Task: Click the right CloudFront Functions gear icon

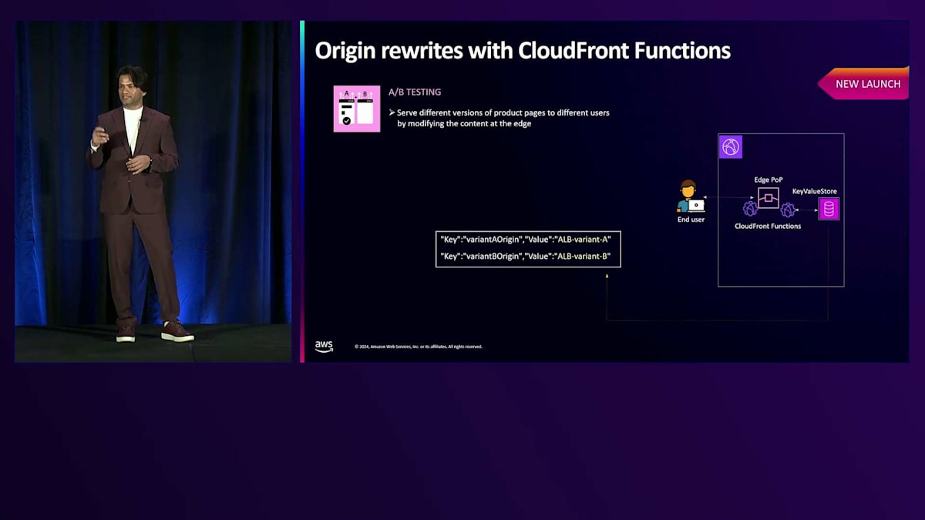Action: pyautogui.click(x=788, y=210)
